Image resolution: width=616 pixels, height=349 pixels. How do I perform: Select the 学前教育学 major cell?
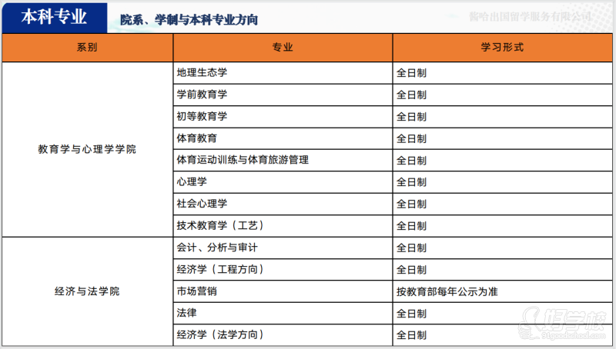point(202,95)
